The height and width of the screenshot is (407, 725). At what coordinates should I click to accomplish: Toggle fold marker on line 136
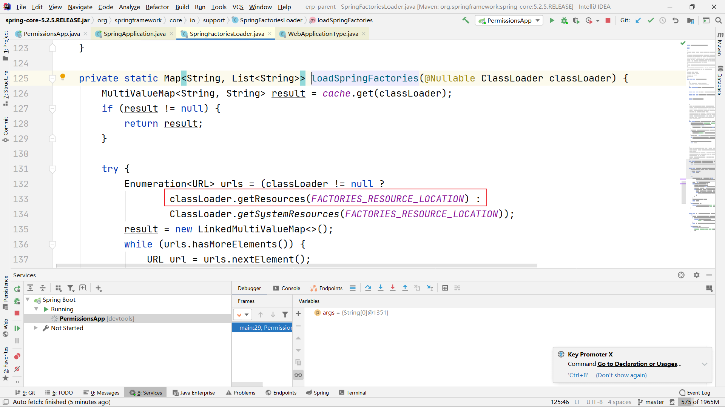52,244
